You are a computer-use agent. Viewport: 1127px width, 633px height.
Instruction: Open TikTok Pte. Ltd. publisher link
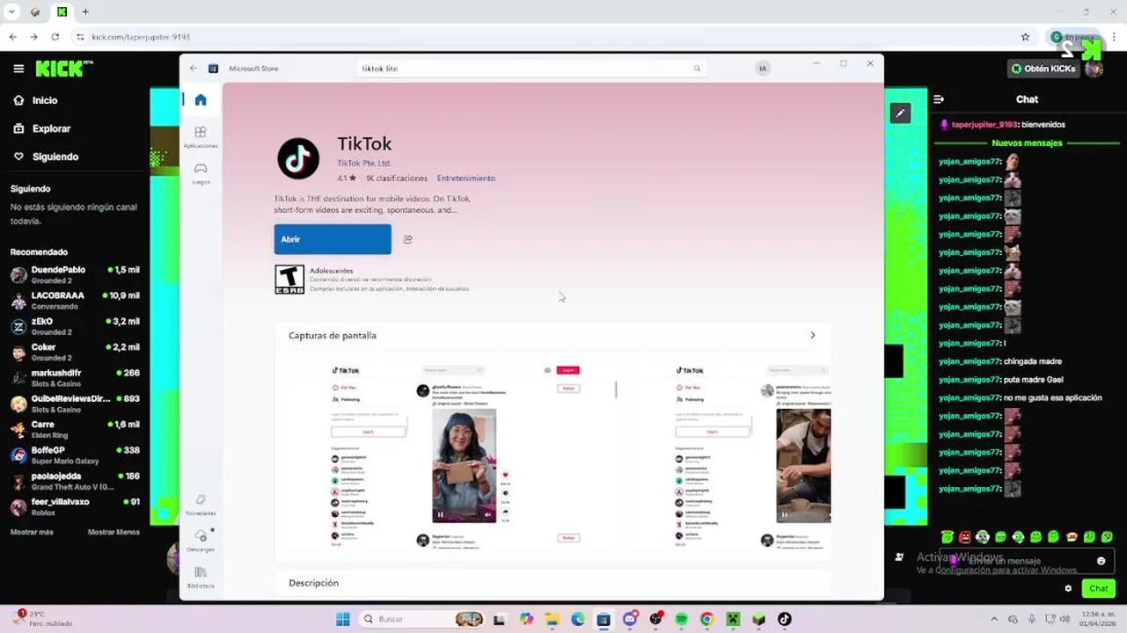[x=364, y=164]
